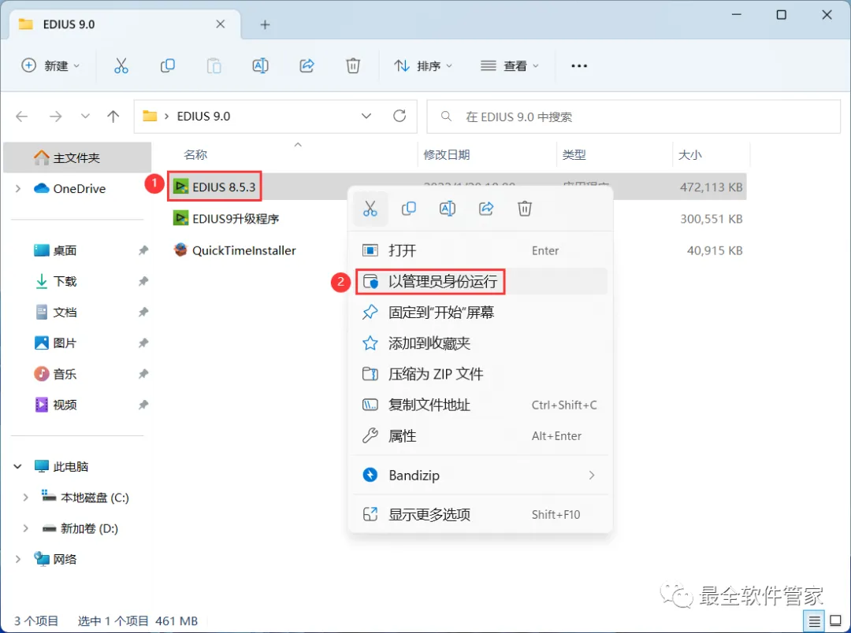This screenshot has width=851, height=633.
Task: Choose 复制文件地址 menu entry
Action: point(480,405)
